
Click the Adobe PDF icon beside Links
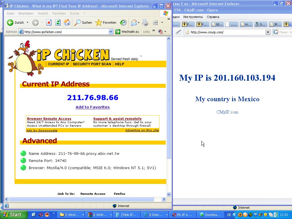point(160,32)
